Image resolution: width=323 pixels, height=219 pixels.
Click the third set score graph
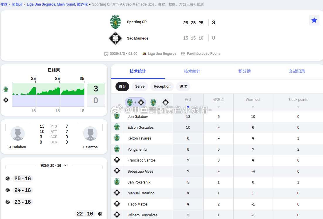click(72, 95)
